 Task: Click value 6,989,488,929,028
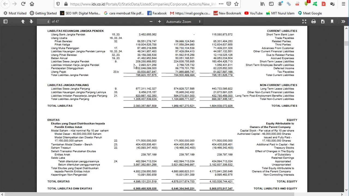tap(145, 188)
